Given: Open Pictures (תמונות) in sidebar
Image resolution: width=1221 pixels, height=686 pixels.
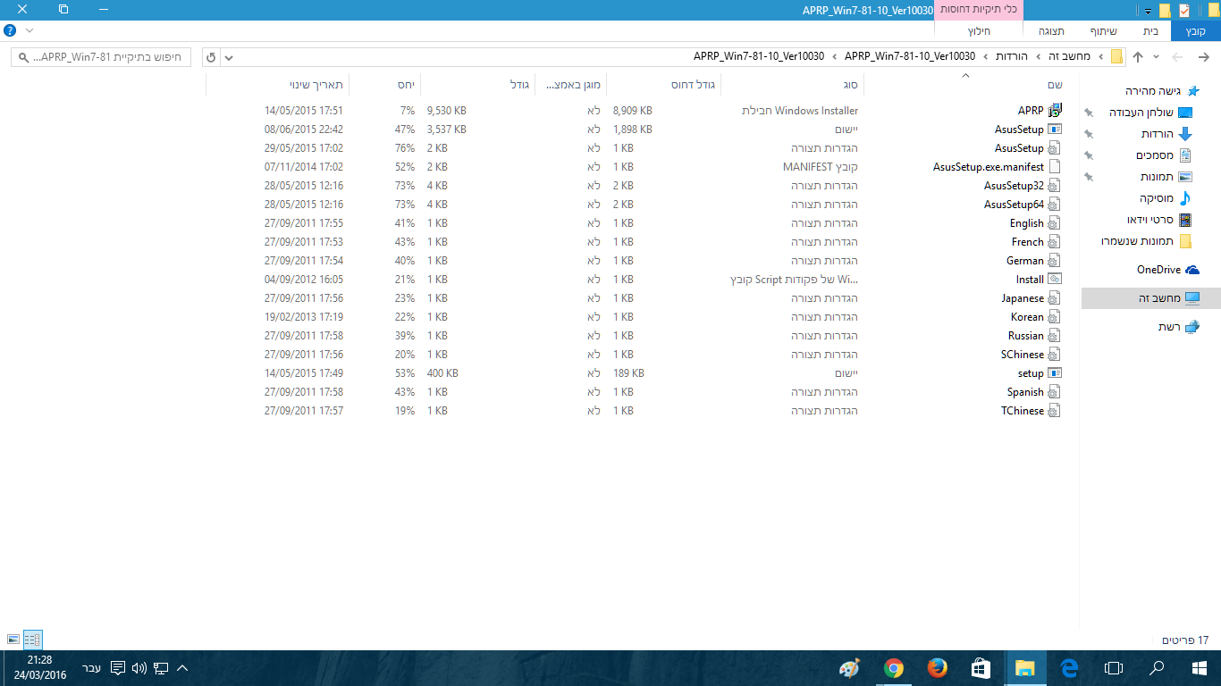Looking at the screenshot, I should [1166, 177].
